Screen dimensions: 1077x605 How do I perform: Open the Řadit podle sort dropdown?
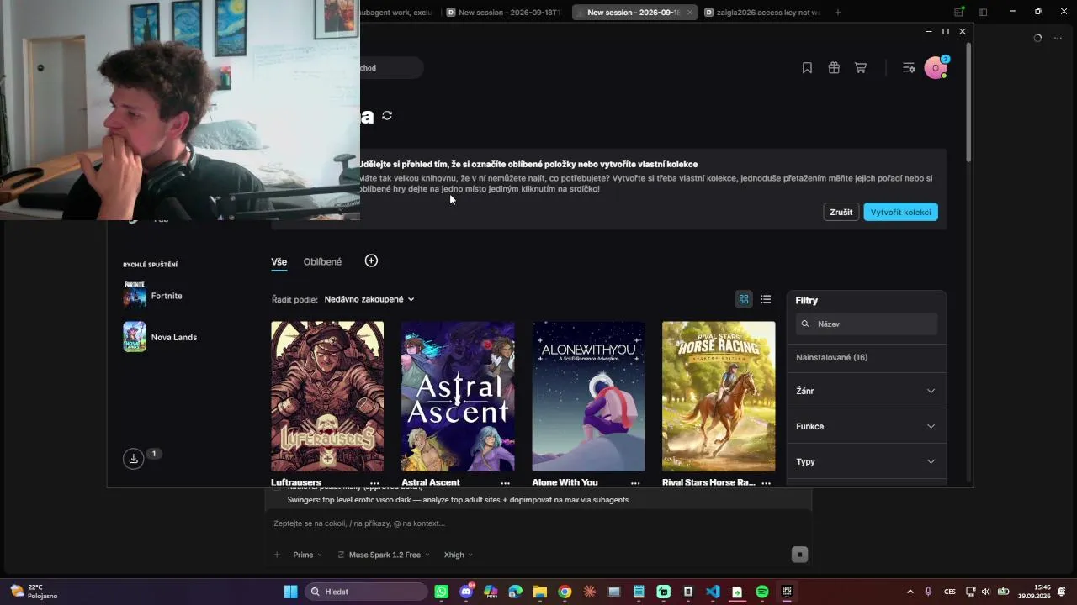tap(369, 299)
